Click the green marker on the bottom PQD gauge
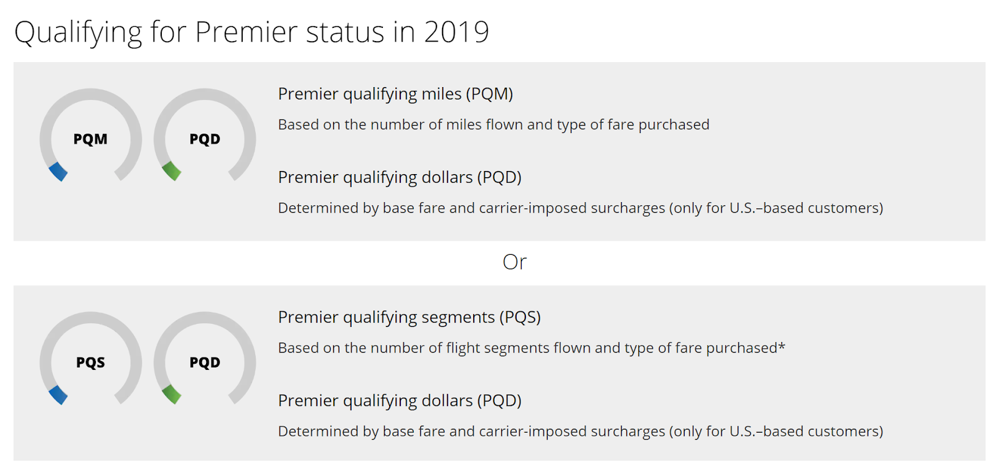 [172, 395]
